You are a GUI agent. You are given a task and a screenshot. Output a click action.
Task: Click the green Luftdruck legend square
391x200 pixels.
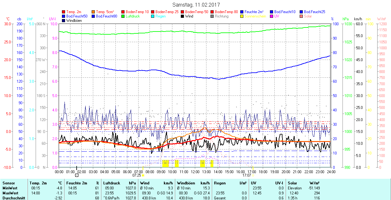point(123,16)
